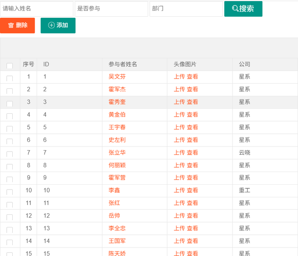Click 上传 upload link in 黄金伯 row

[x=180, y=114]
